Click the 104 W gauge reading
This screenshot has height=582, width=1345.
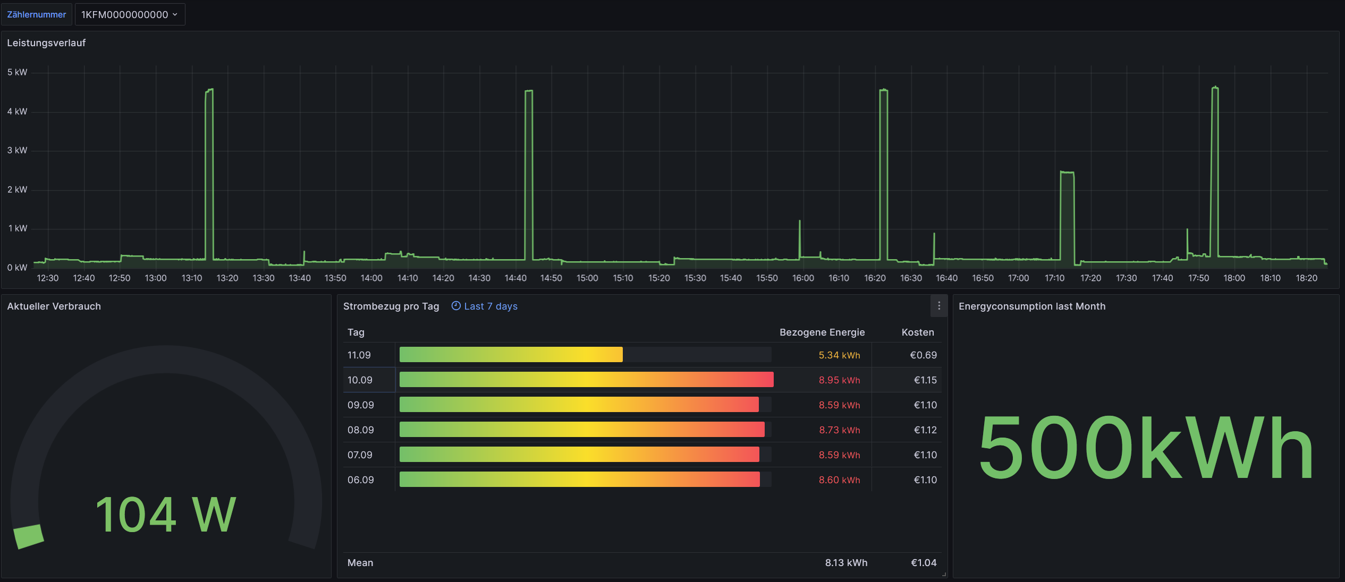pyautogui.click(x=165, y=514)
